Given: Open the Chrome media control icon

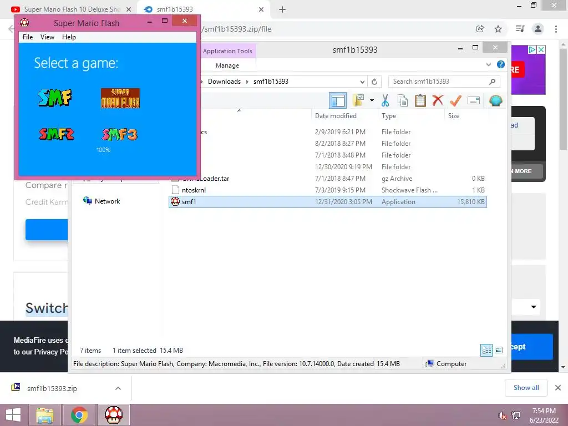Looking at the screenshot, I should tap(520, 29).
